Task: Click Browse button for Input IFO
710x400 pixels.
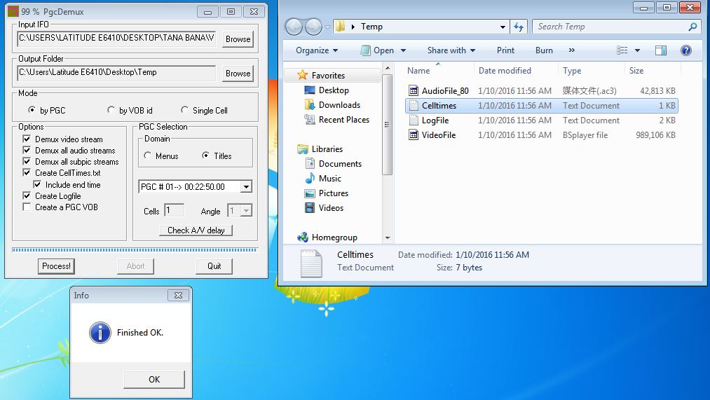Action: tap(238, 39)
